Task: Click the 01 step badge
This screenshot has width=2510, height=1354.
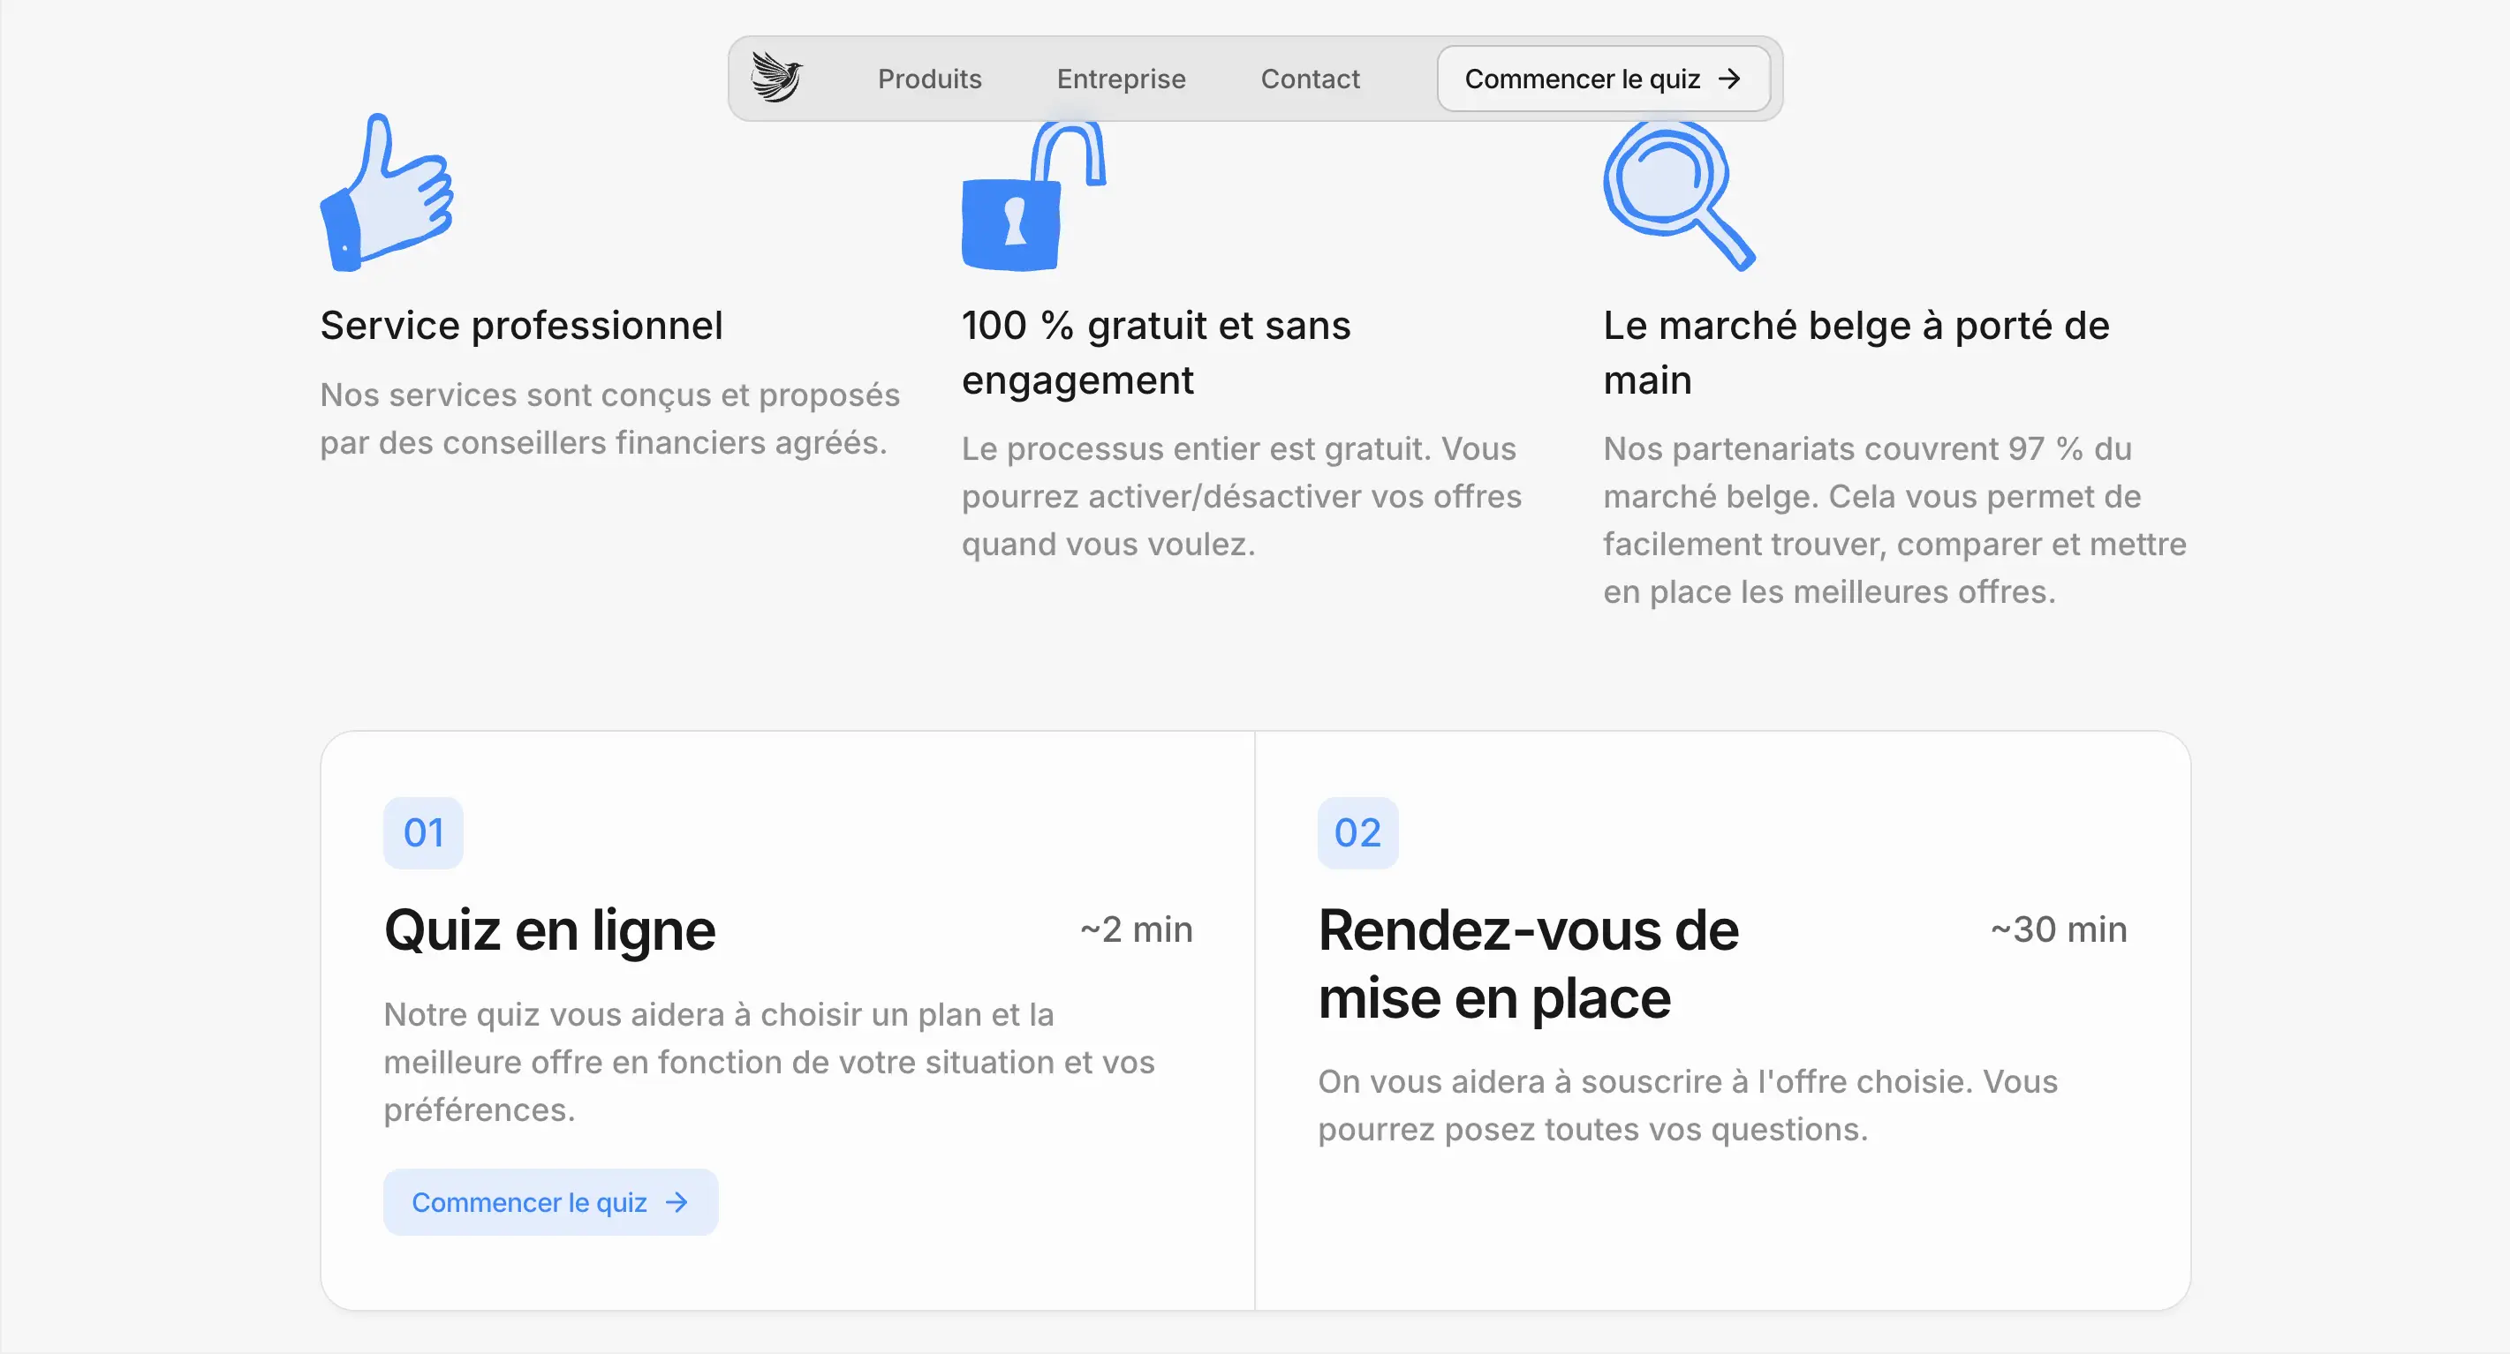Action: pyautogui.click(x=423, y=833)
